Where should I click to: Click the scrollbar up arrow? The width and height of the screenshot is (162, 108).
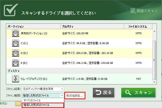tap(154, 31)
